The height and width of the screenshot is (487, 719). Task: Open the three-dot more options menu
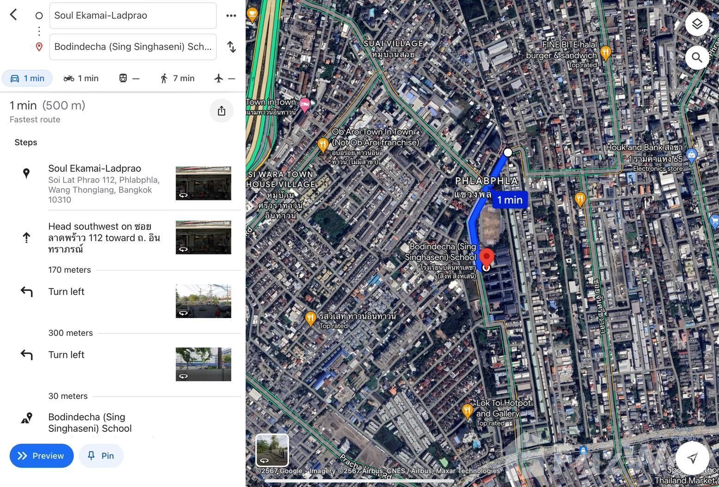(x=231, y=16)
